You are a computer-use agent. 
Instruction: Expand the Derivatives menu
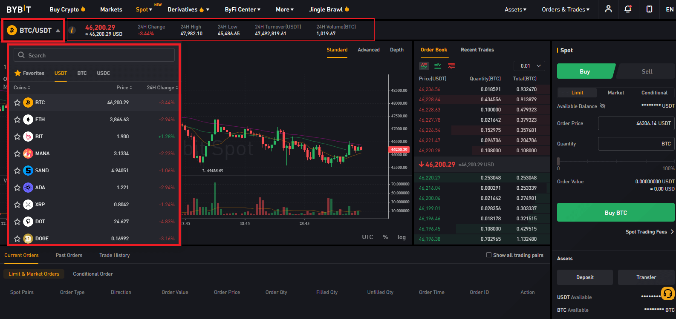click(x=185, y=9)
